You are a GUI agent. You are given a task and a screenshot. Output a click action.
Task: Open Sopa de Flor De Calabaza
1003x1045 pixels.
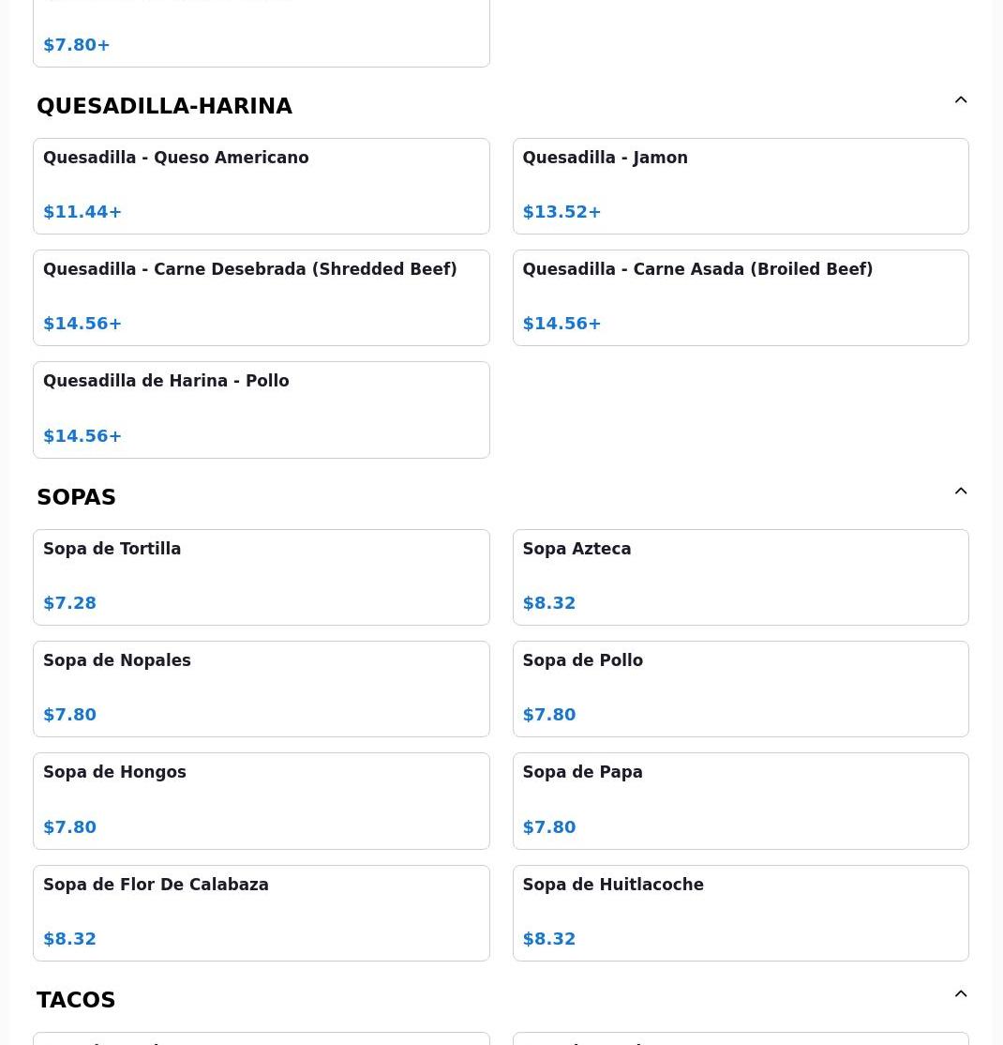tap(262, 913)
